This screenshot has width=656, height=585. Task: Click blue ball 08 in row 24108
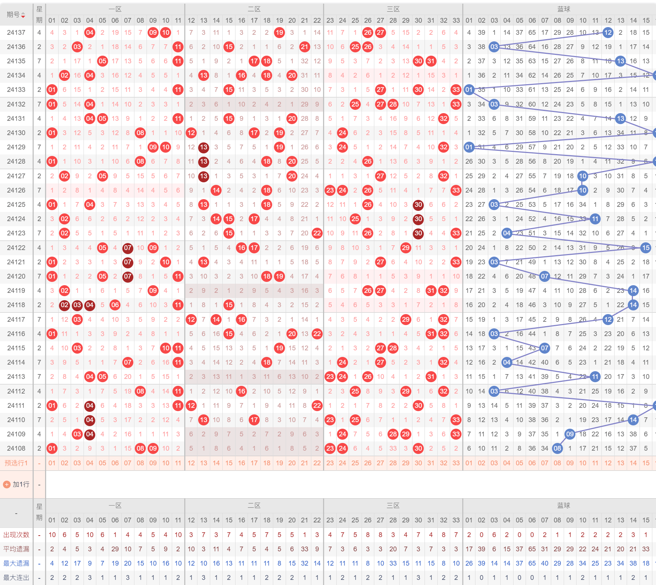(x=557, y=448)
